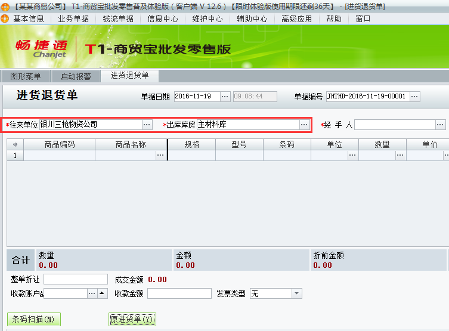Image resolution: width=449 pixels, height=331 pixels.
Task: Select the 进货退货单 tab
Action: pos(130,76)
